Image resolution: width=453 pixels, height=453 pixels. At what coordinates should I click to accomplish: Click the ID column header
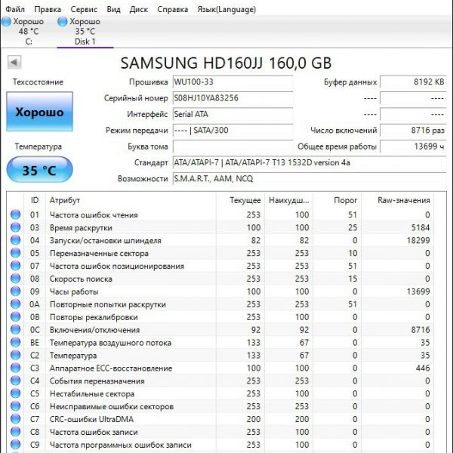[35, 200]
